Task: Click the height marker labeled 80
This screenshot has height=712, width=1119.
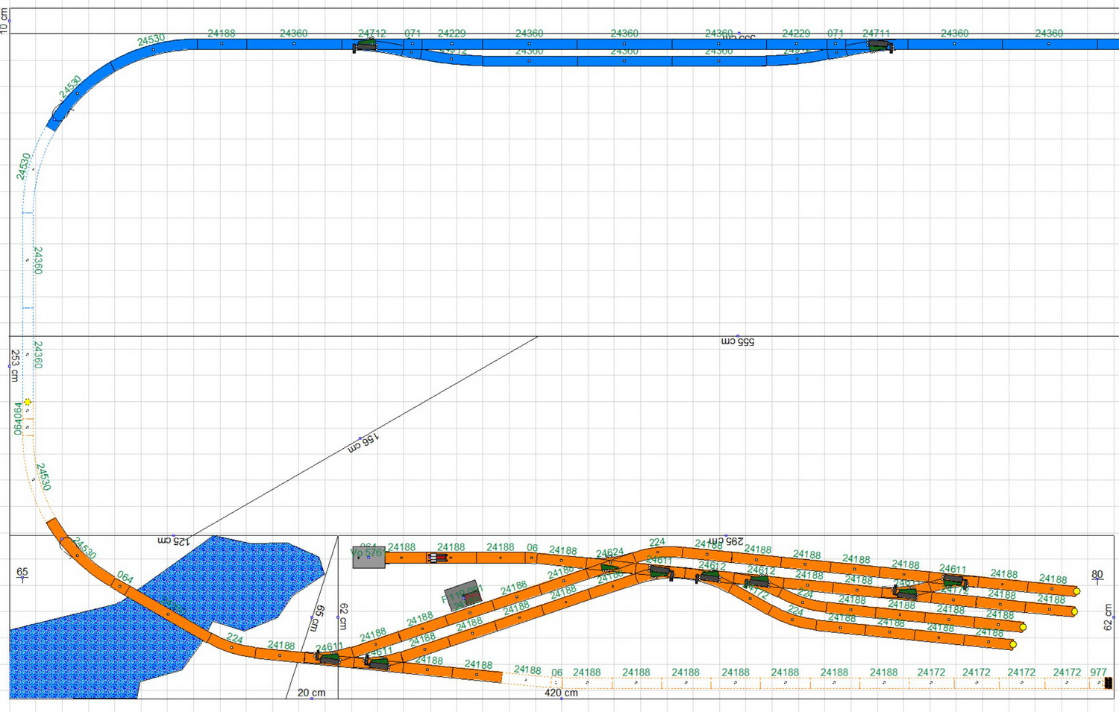Action: (x=1097, y=575)
